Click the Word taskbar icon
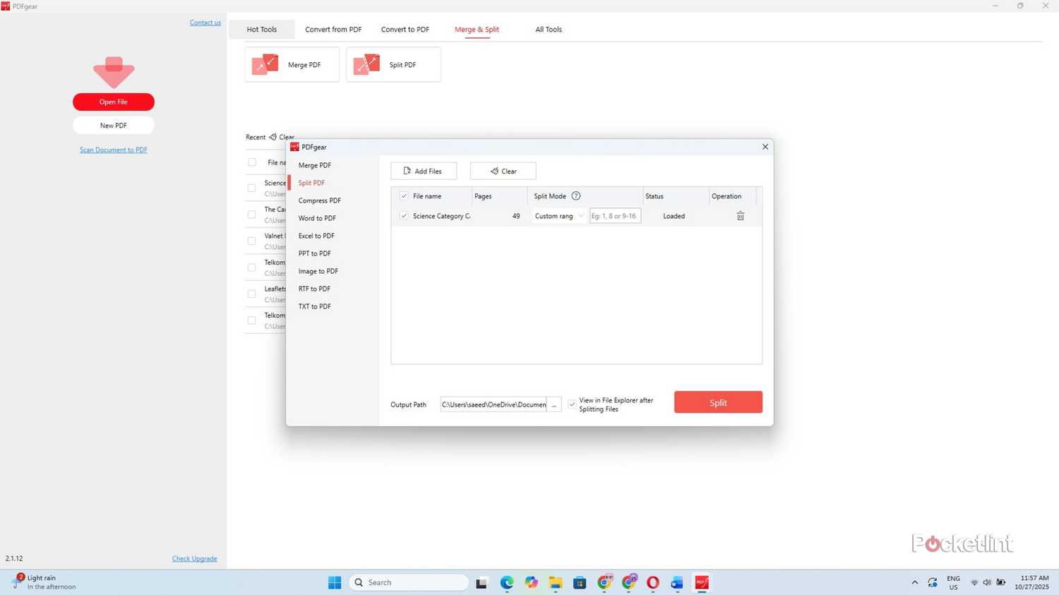 (677, 582)
